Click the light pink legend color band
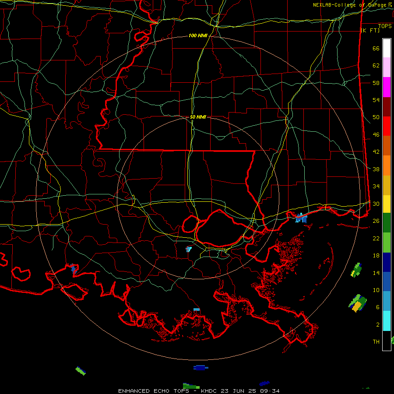 pos(387,67)
